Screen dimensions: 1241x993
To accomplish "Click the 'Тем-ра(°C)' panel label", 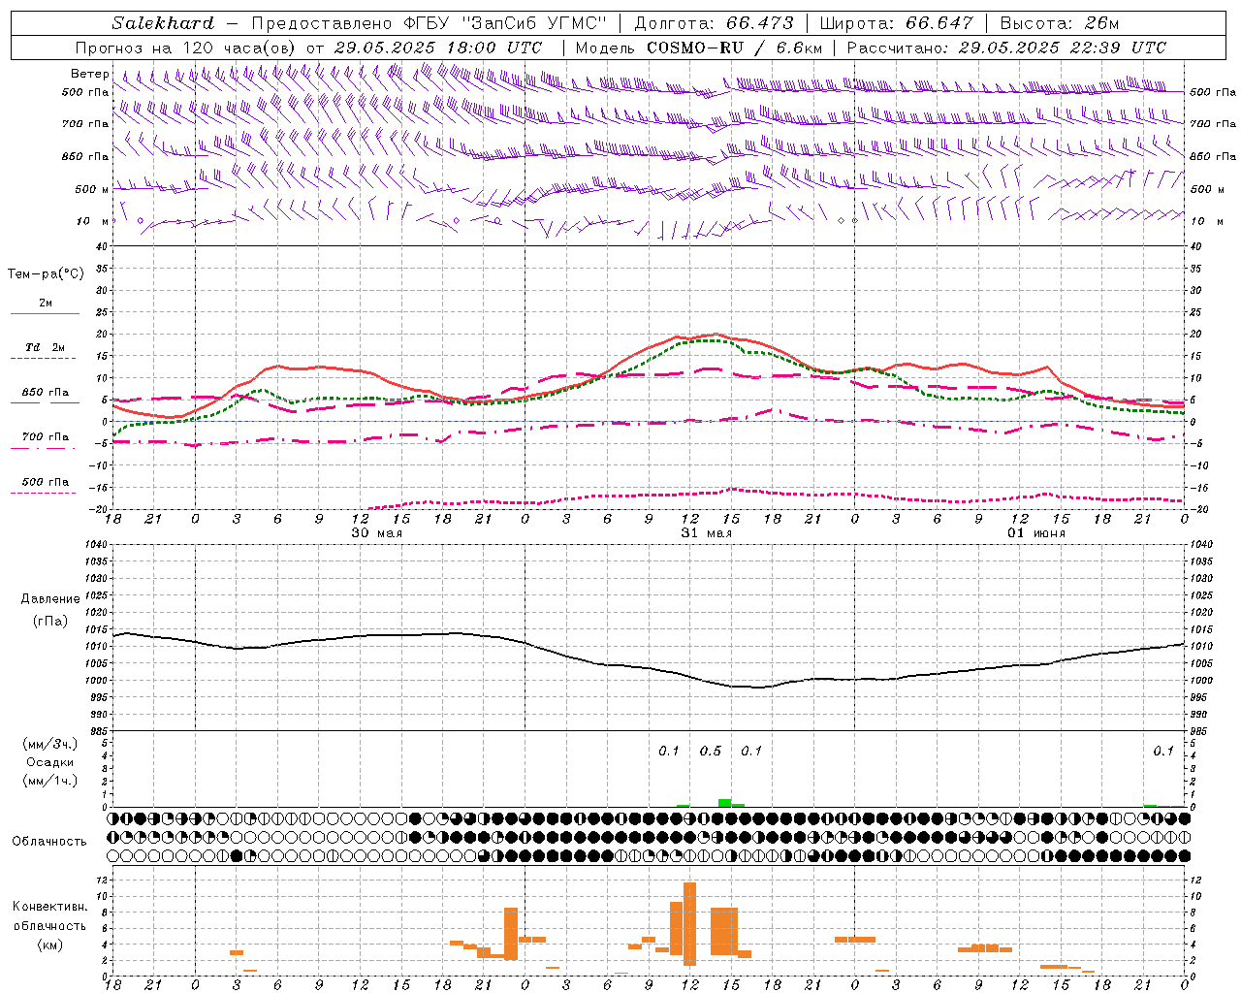I will pyautogui.click(x=46, y=274).
